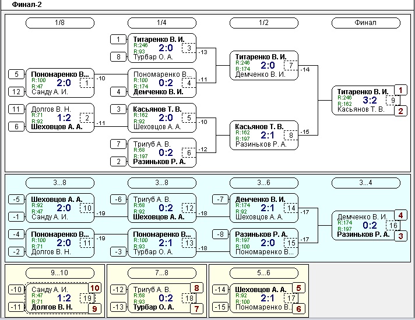Click dashed match number 2 in 1/8 round
The width and height of the screenshot is (415, 320).
(x=87, y=118)
